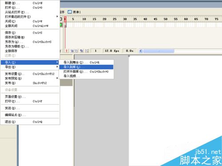Screen dimensions: 222x166
Task: Click the 0.0s elapsed time display
Action: [130, 51]
